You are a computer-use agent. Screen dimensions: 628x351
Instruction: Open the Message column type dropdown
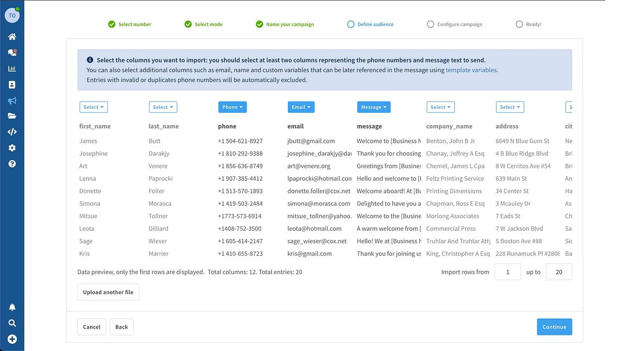374,107
